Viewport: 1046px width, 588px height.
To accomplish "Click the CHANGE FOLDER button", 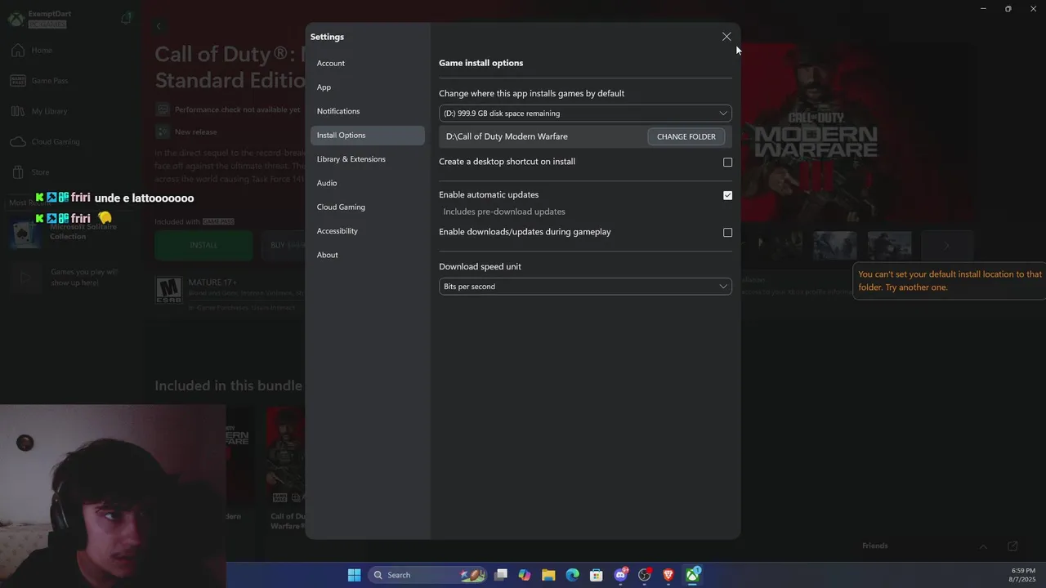I will (x=686, y=136).
